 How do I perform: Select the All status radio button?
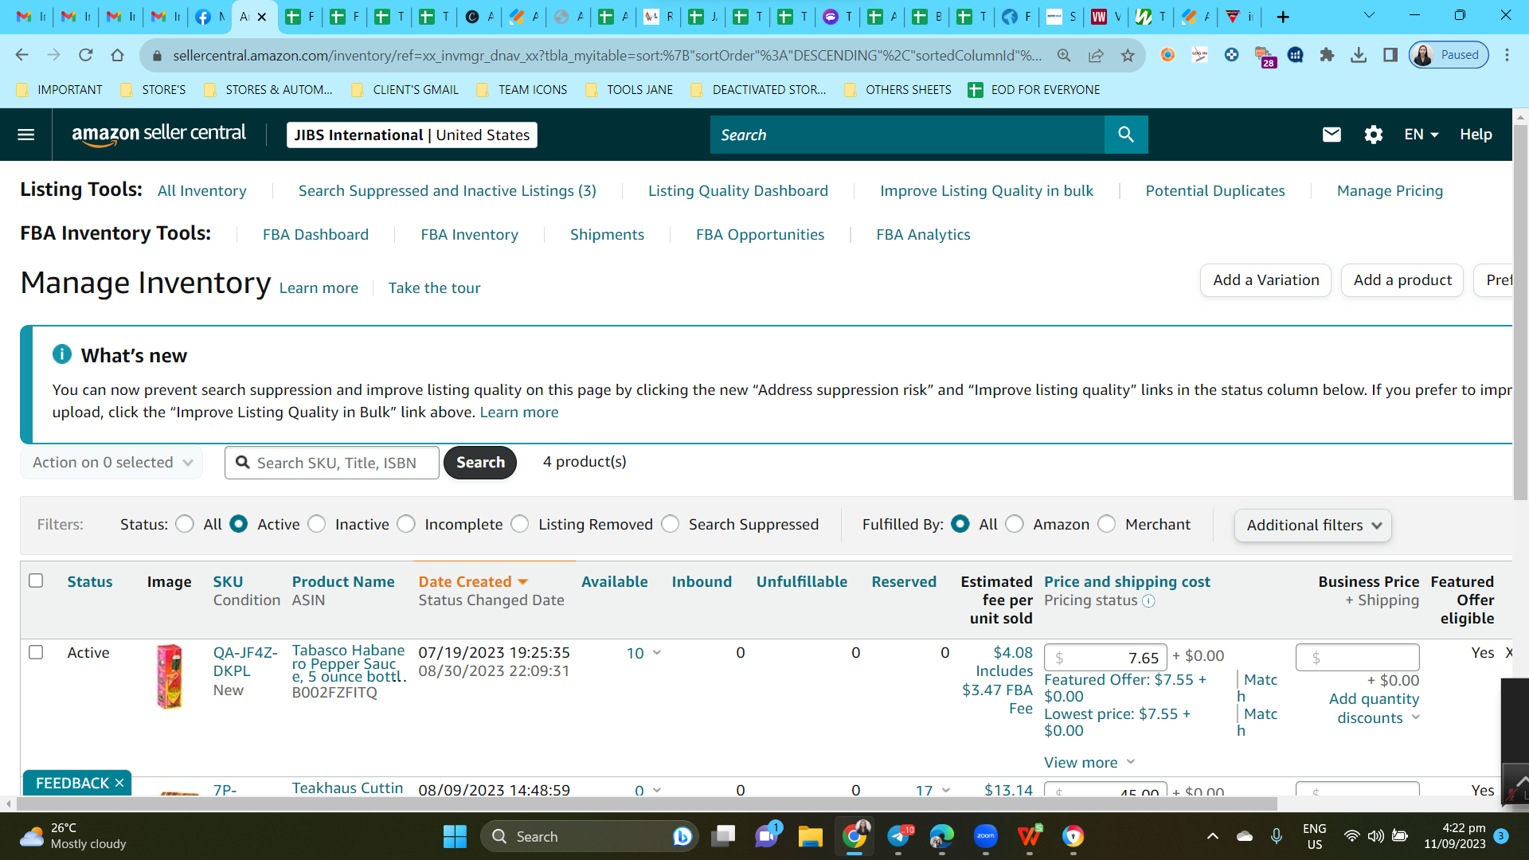185,524
